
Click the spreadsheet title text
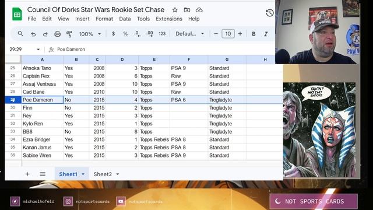point(96,10)
